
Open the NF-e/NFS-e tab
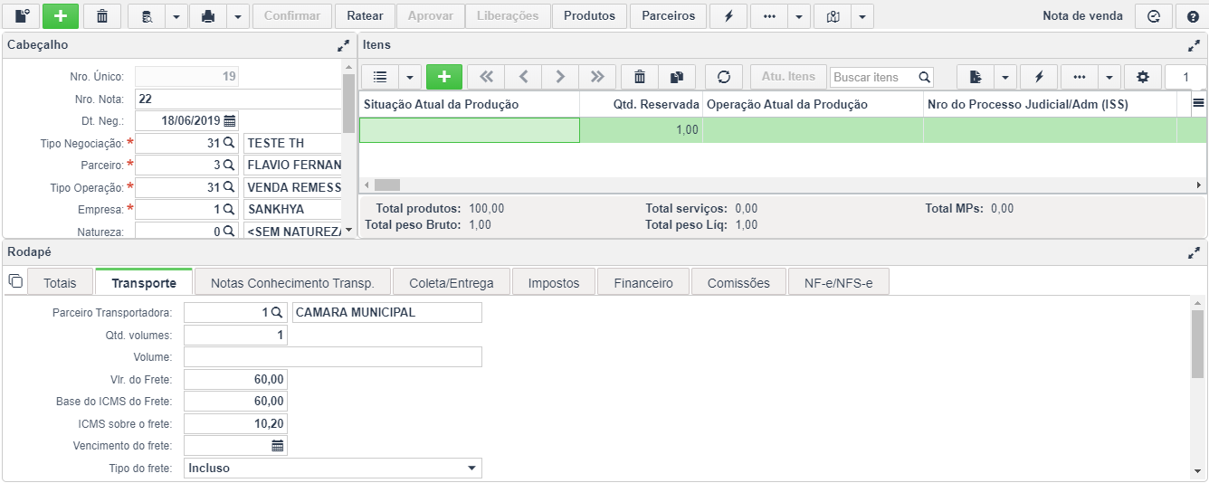pos(839,283)
